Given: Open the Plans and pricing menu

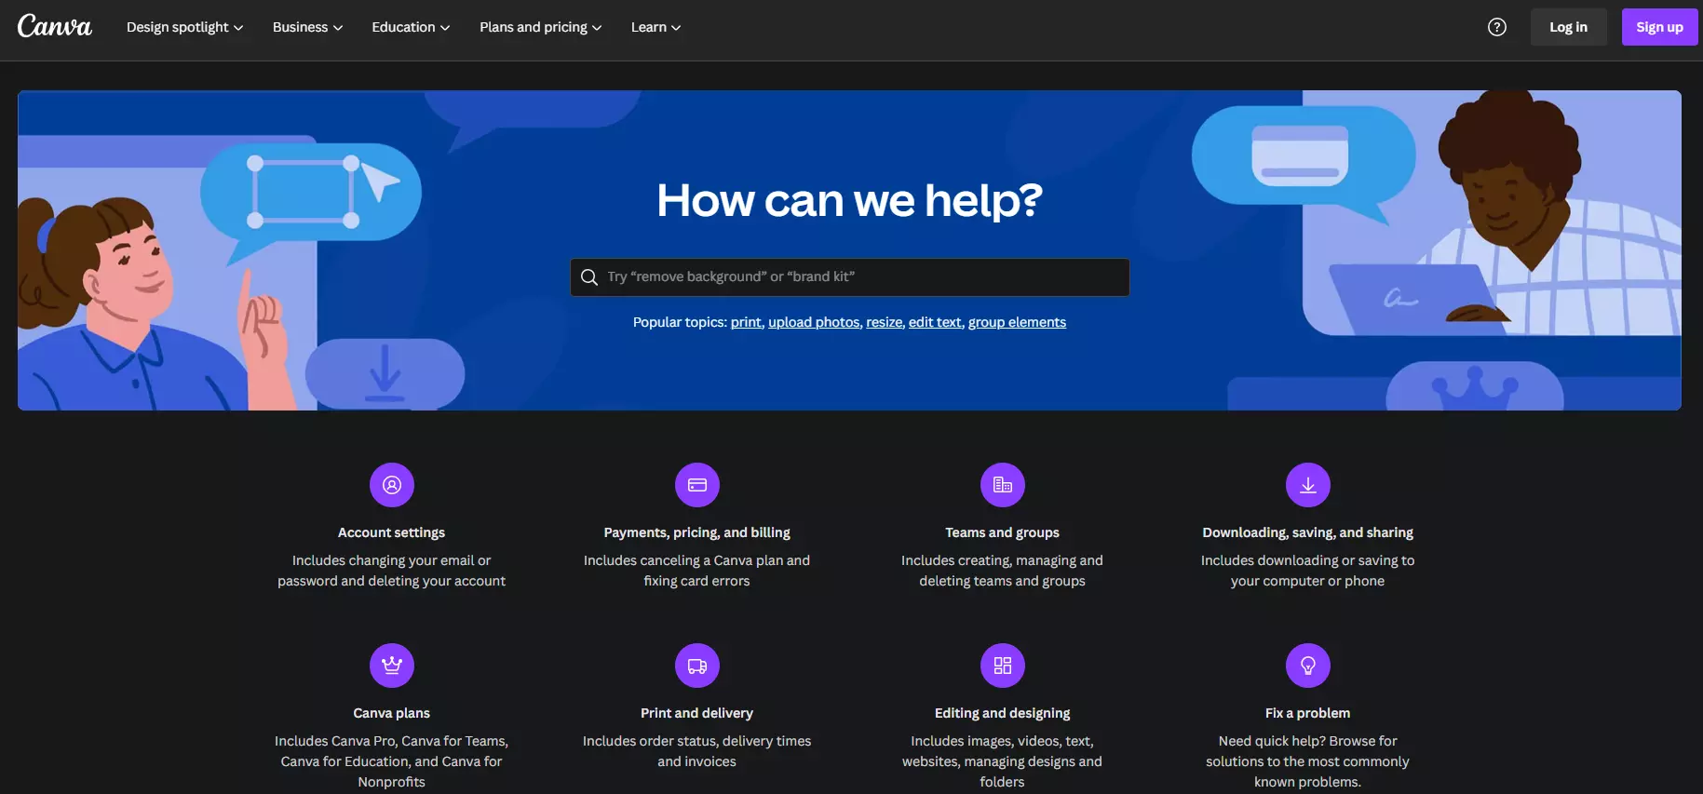Looking at the screenshot, I should coord(540,27).
